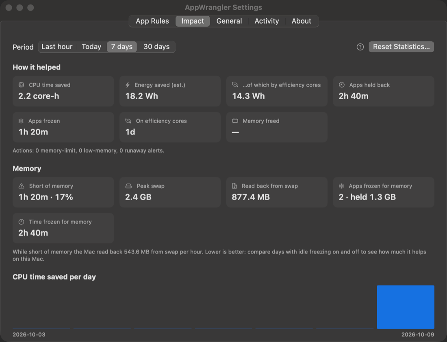447x342 pixels.
Task: Click the leaf icon on On efficiency cores card
Action: click(x=128, y=121)
